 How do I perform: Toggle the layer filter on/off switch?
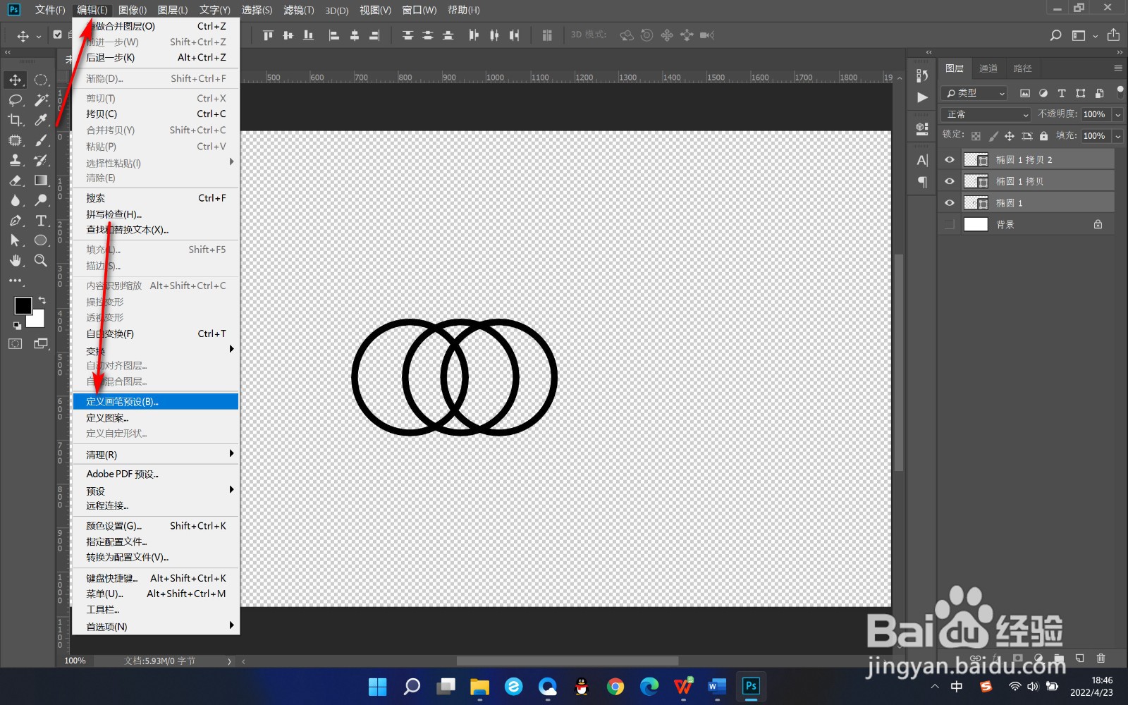pyautogui.click(x=1120, y=92)
